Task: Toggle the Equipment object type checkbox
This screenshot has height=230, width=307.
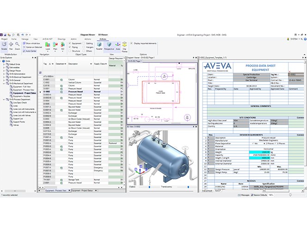Action: (70, 43)
